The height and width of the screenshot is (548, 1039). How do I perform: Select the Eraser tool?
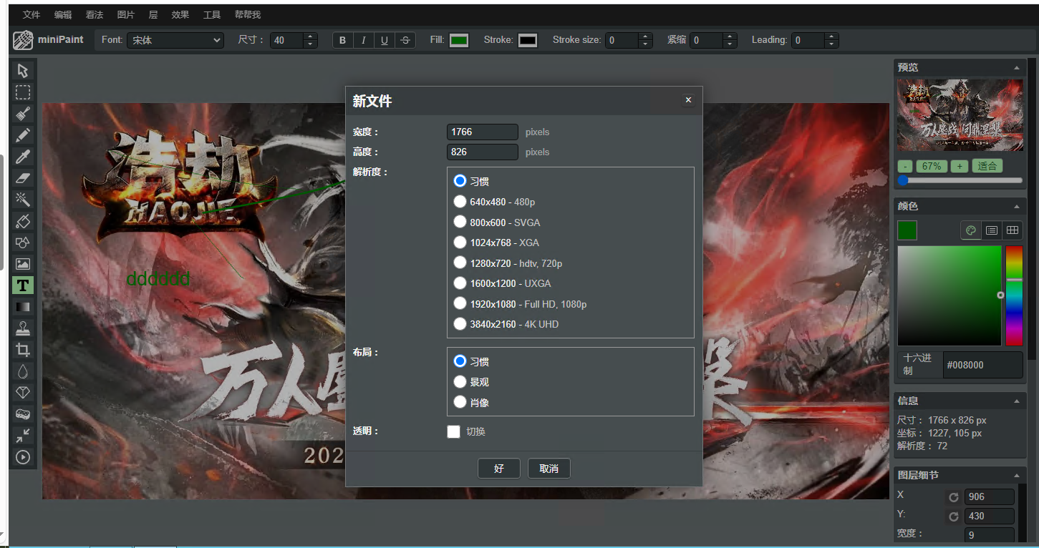tap(23, 177)
